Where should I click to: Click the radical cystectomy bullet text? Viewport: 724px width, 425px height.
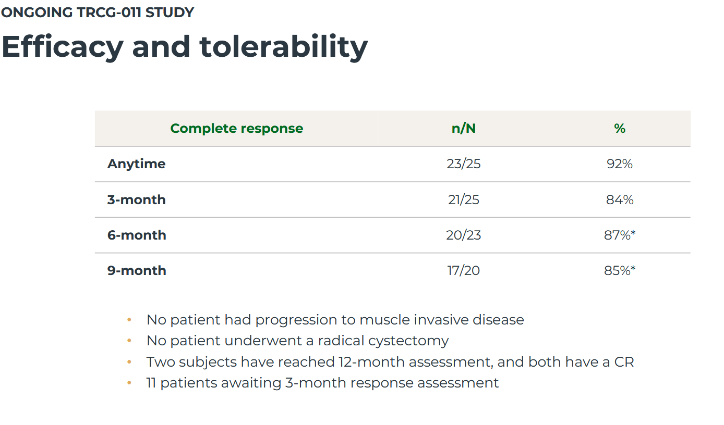coord(297,341)
